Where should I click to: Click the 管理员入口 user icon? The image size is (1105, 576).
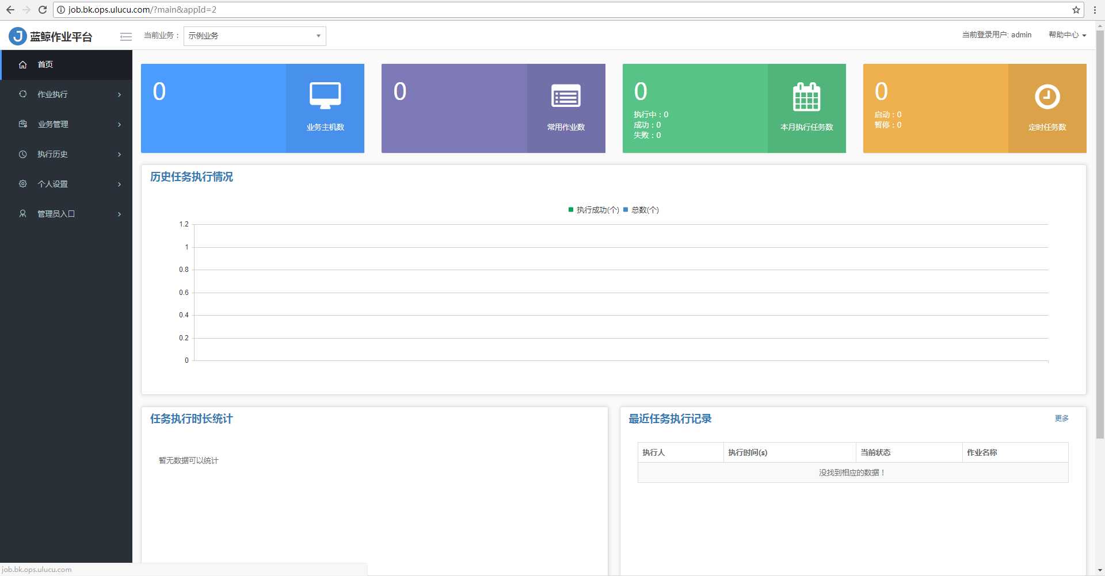23,214
